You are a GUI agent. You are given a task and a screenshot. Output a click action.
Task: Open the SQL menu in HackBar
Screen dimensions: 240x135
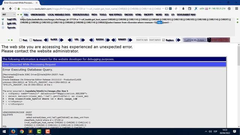(x=26, y=15)
